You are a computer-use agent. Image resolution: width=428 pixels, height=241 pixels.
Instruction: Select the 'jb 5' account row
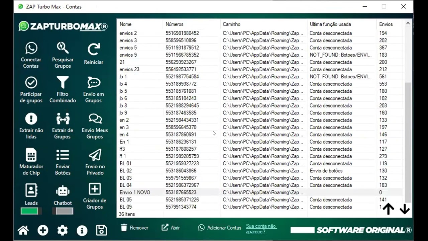260,91
